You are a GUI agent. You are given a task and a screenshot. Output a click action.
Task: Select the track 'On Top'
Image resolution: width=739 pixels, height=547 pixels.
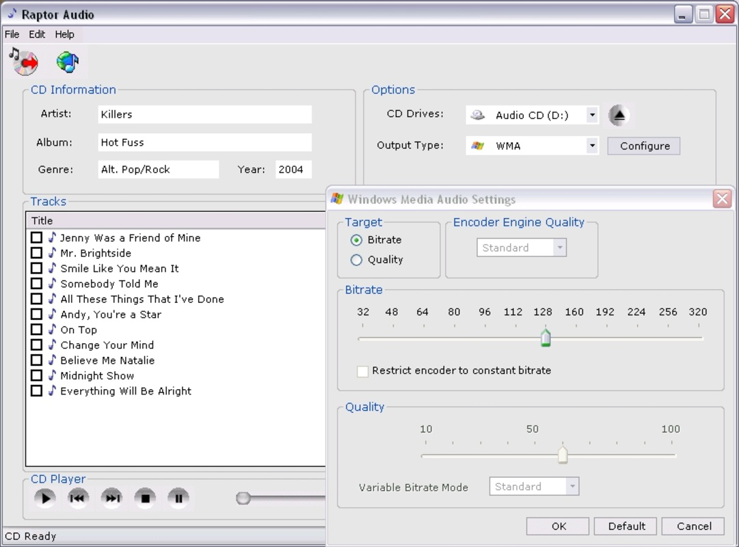pos(79,330)
